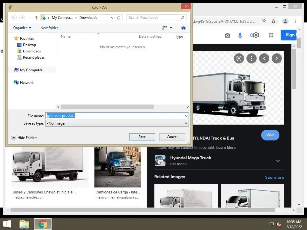307x230 pixels.
Task: Expand the File name dropdown
Action: 186,116
